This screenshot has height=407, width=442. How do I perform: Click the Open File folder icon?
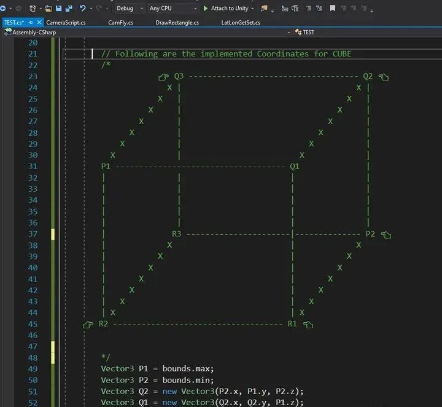point(48,9)
